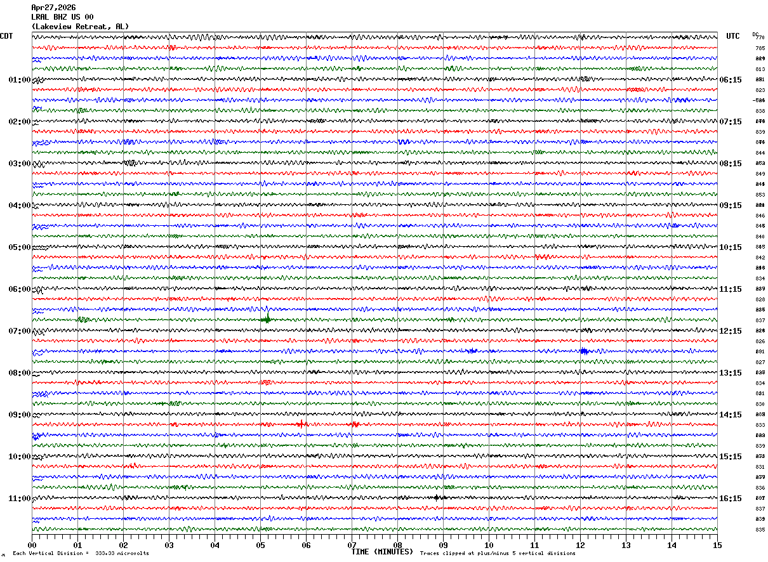Viewport: 768px width, 562px height.
Task: Click the traces clipped footnote text
Action: [x=498, y=554]
